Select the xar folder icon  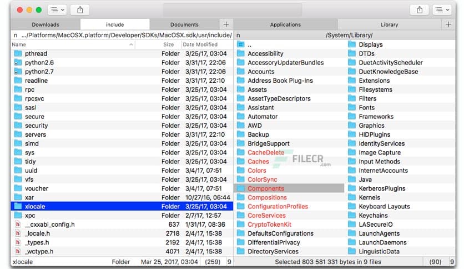pos(18,197)
